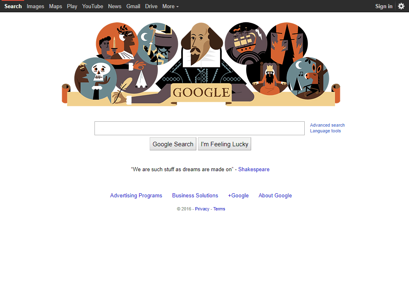Click the GOOGLE scroll banner text
409x286 pixels.
[x=201, y=93]
